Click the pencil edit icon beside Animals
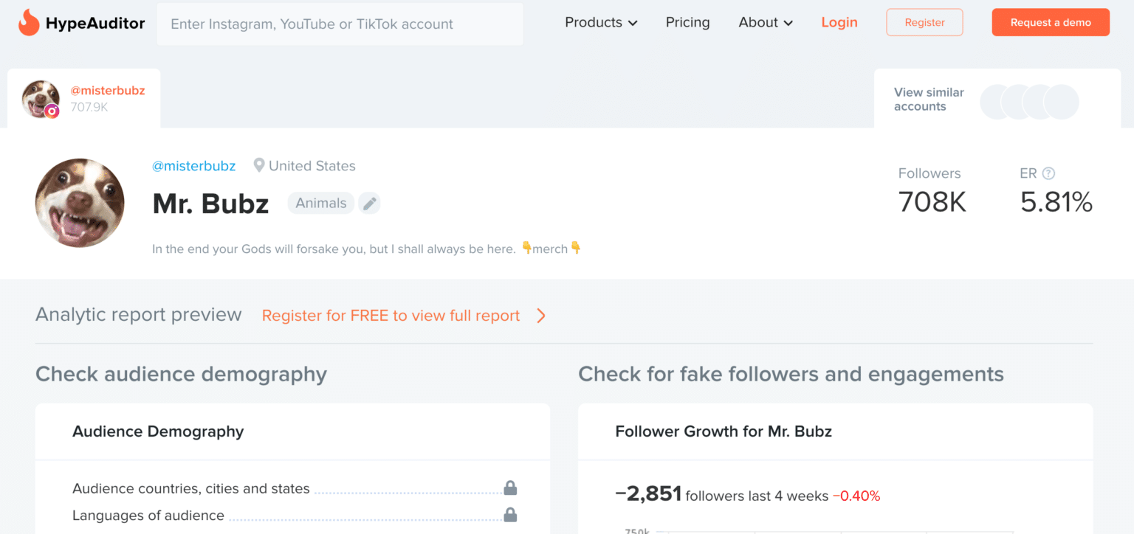 click(369, 203)
